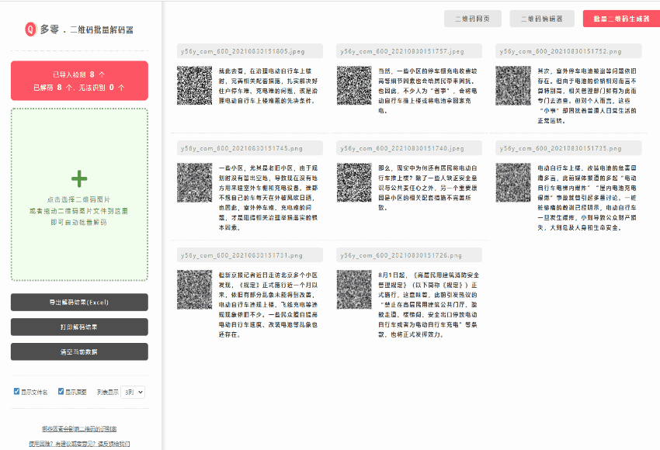The image size is (660, 450).
Task: Click the QR code thumbnail for 20210830151731.png
Action: coord(194,289)
